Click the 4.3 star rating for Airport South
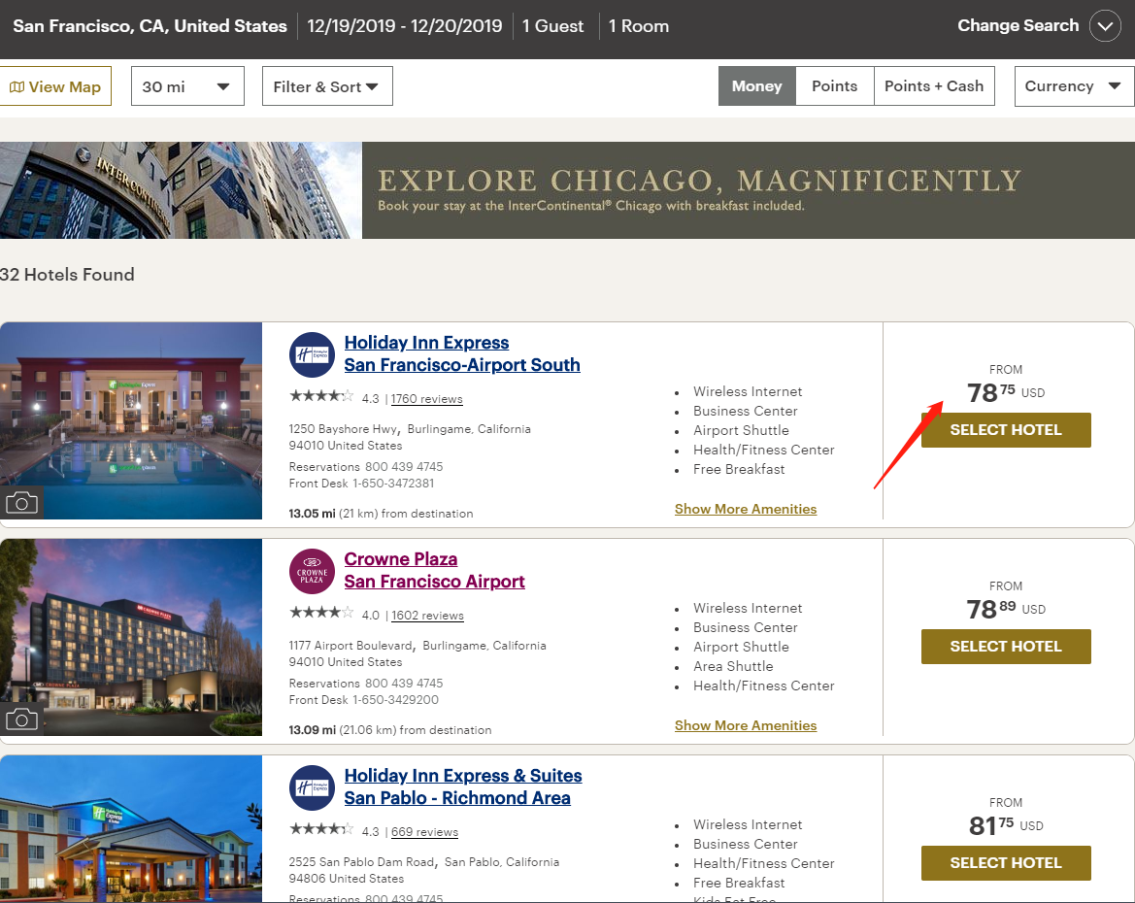 click(322, 396)
